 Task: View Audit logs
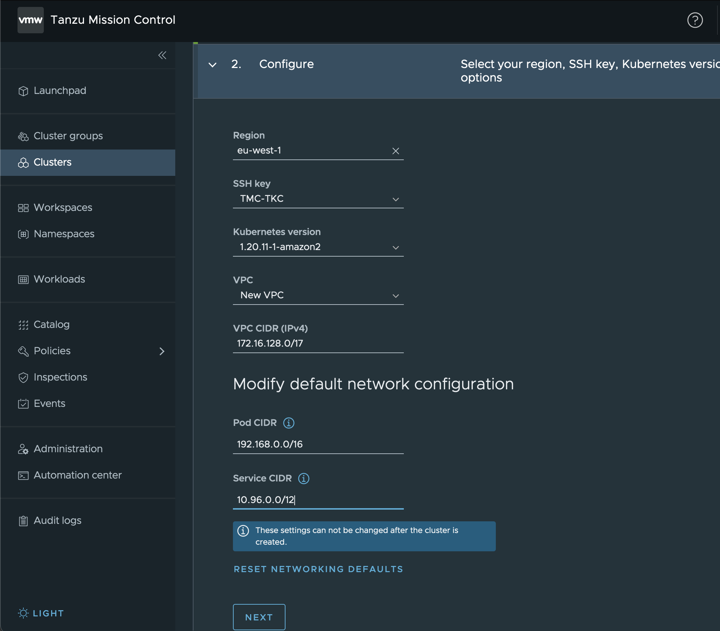(x=58, y=521)
